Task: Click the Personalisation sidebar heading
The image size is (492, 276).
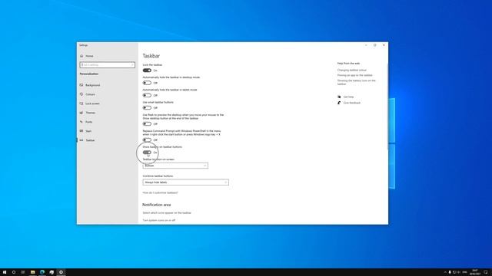Action: tap(89, 74)
